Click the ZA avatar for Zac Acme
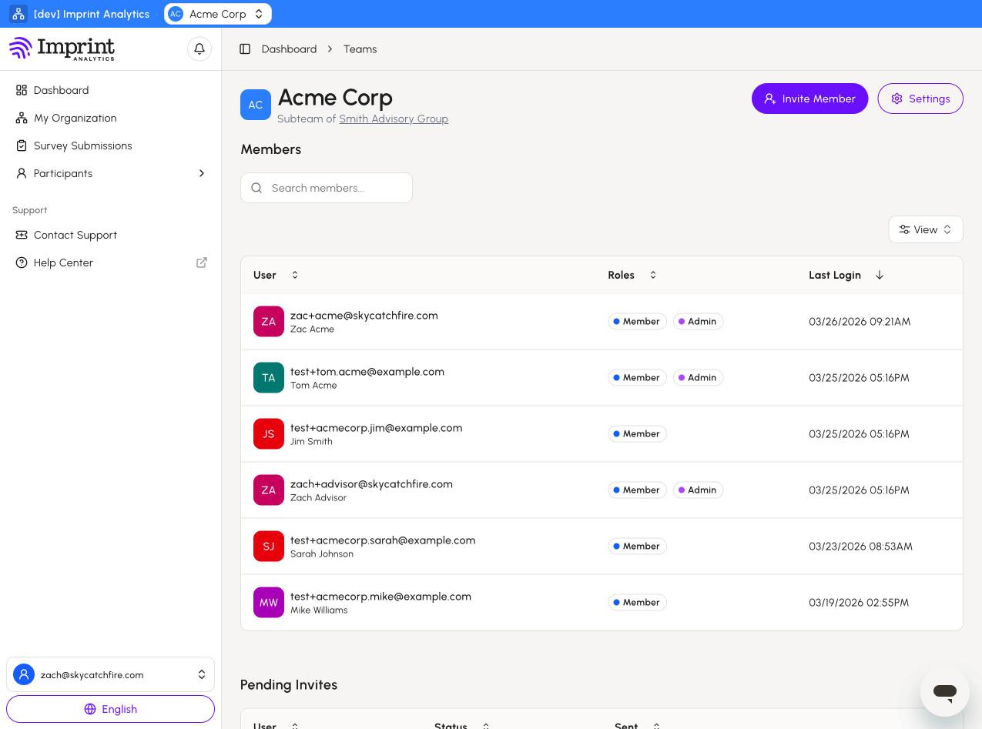 click(x=269, y=322)
